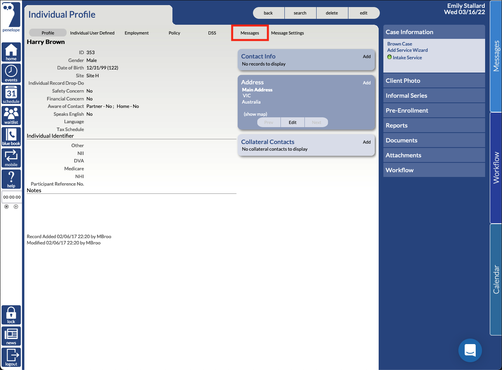This screenshot has height=370, width=502.
Task: Add a new Address
Action: (x=367, y=83)
